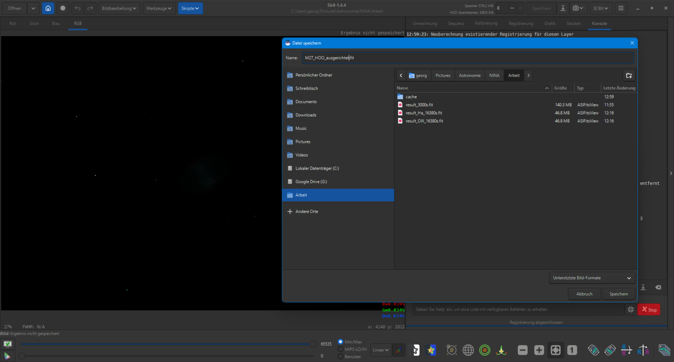This screenshot has width=674, height=362.
Task: Click the clear console log icon
Action: (x=658, y=287)
